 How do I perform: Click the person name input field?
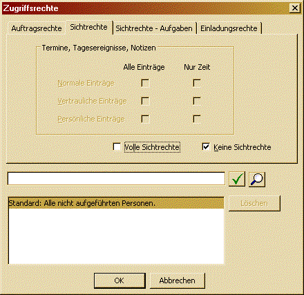click(x=116, y=178)
